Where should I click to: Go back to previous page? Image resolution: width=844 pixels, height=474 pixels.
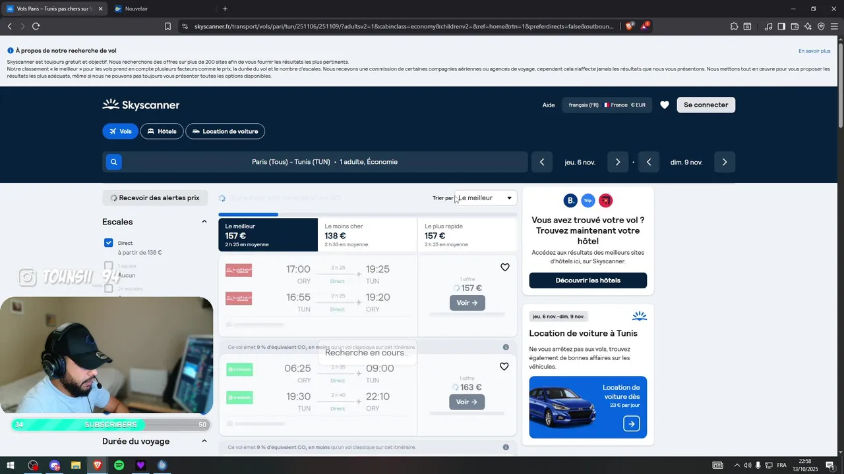[9, 26]
